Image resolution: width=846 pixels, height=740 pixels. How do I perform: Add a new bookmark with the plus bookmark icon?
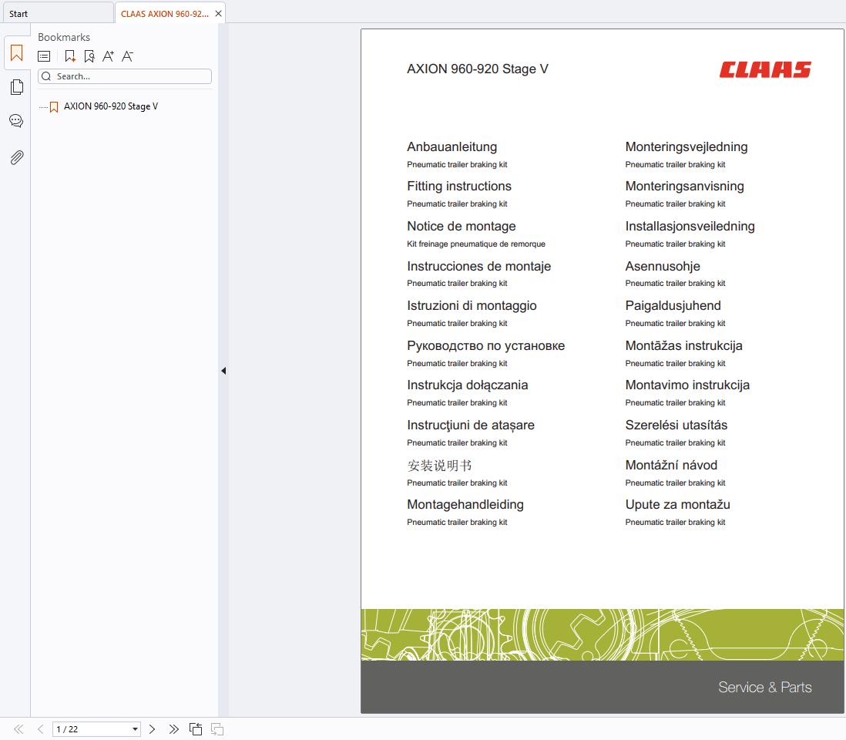point(69,56)
